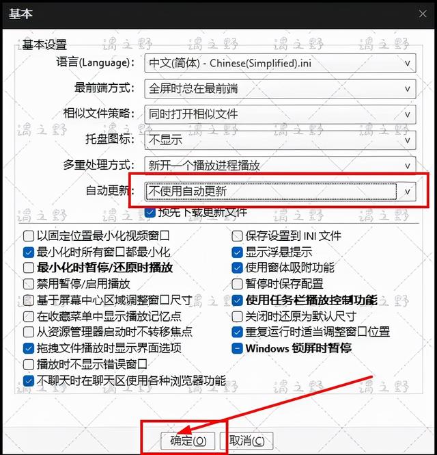The image size is (437, 455).
Task: Disable 显示浮悬提示 checkbox
Action: (237, 252)
